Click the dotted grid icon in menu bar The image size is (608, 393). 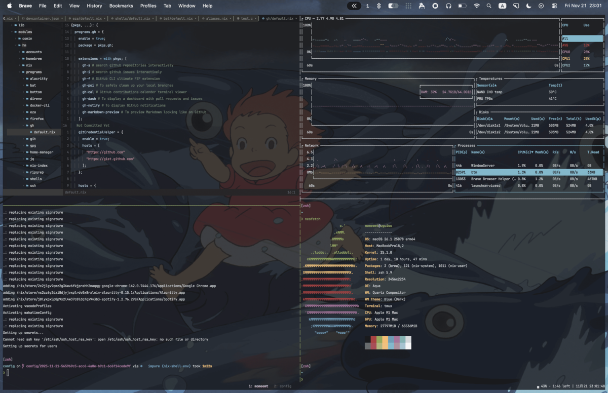point(408,6)
